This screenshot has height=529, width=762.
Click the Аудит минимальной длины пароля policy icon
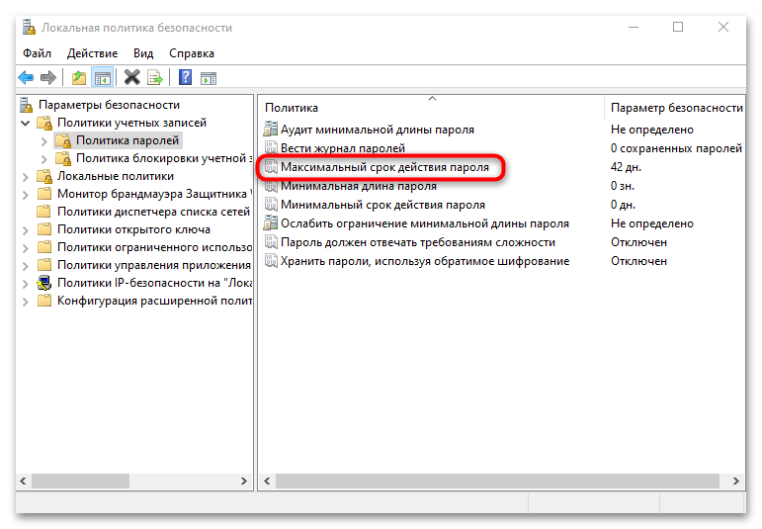coord(270,130)
